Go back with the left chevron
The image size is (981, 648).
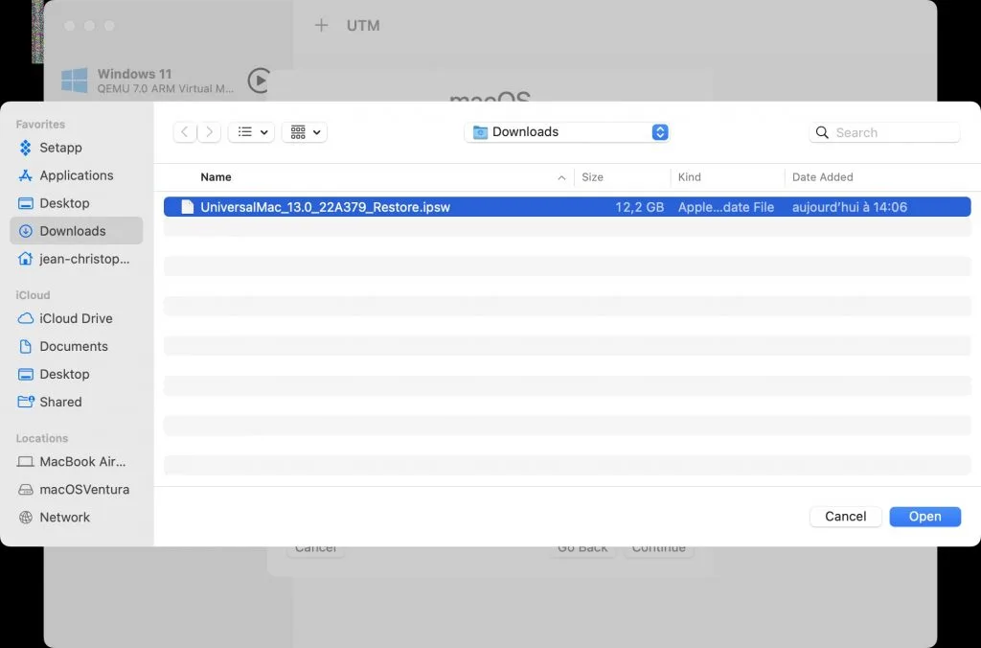tap(185, 132)
